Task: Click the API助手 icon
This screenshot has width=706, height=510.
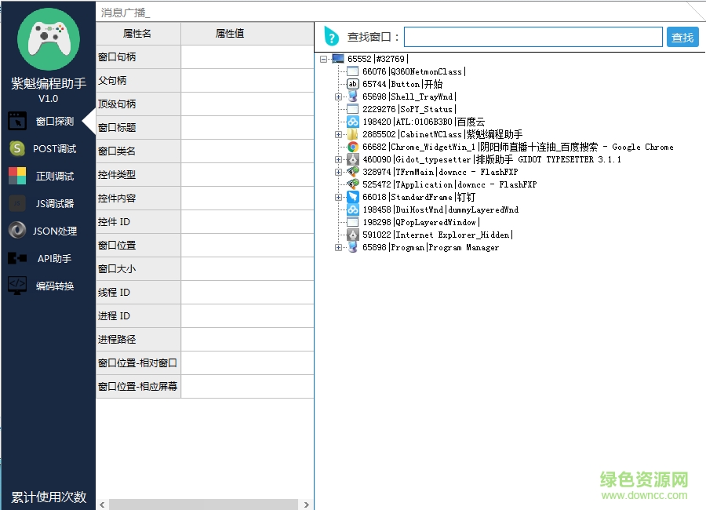Action: coord(17,258)
